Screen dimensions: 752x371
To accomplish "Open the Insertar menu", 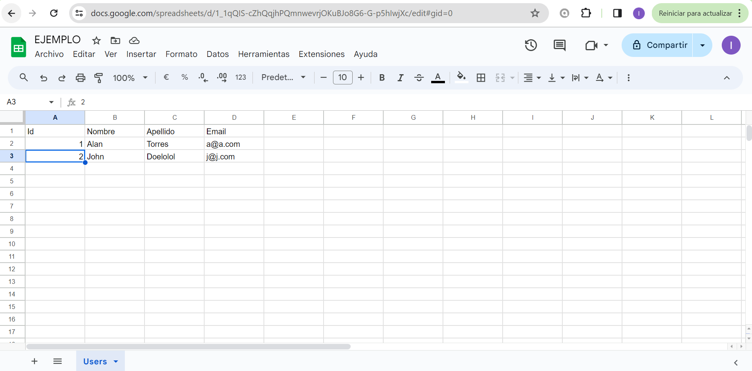I will 141,54.
